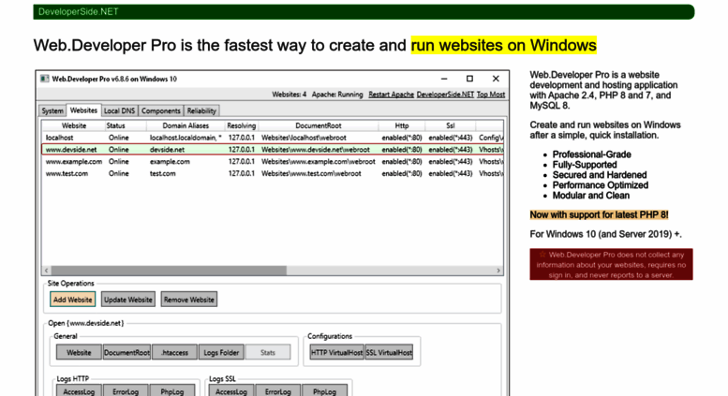The width and height of the screenshot is (728, 396).
Task: Sort by the DocumentRoot column header
Action: [x=319, y=125]
